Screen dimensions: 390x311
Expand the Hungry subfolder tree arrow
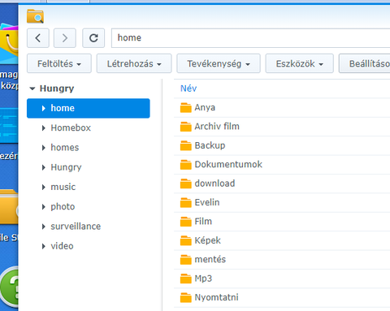click(44, 167)
